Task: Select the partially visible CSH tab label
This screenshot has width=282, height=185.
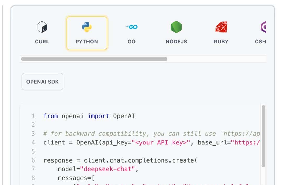Action: click(x=261, y=42)
